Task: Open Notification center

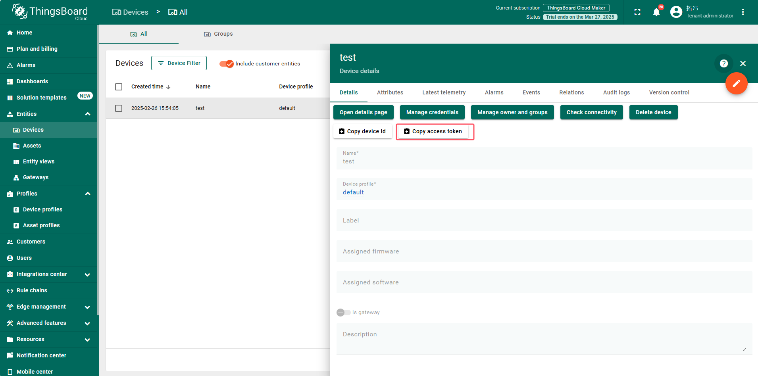Action: click(48, 355)
